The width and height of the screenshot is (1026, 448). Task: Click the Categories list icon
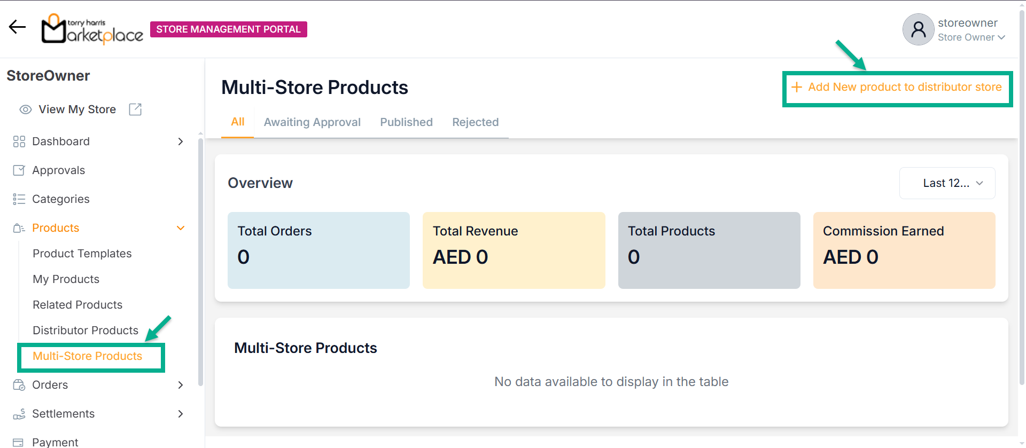click(x=19, y=199)
